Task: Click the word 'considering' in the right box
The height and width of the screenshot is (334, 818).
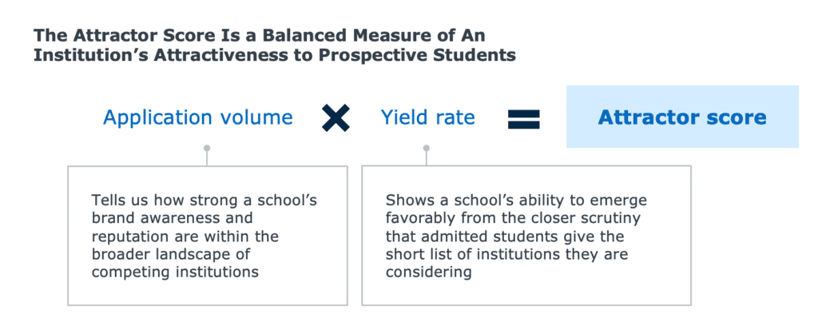Action: pos(428,272)
